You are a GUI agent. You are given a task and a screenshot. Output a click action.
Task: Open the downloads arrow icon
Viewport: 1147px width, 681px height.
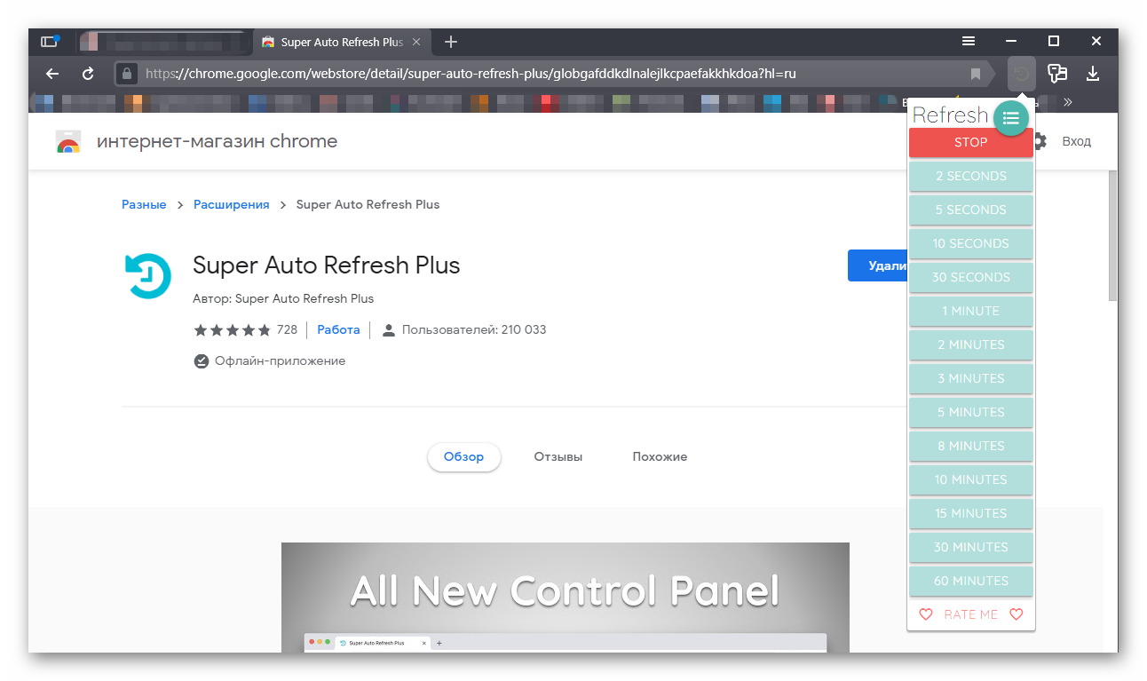(x=1093, y=74)
